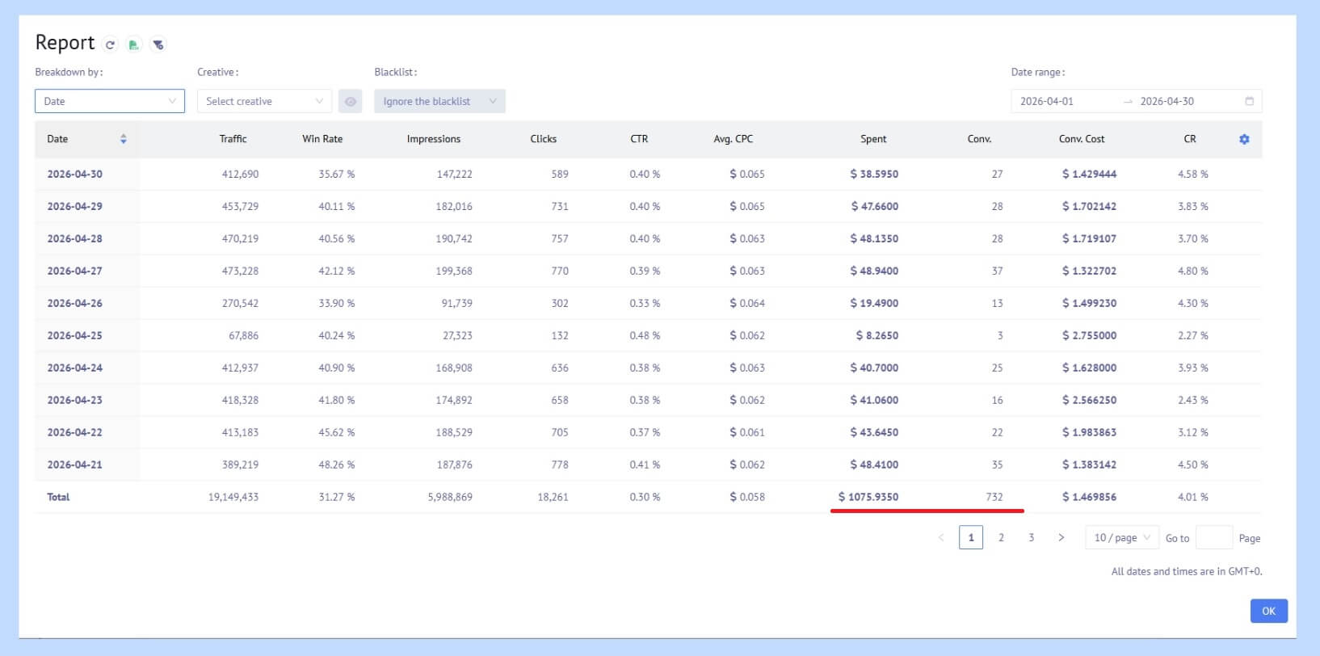Click CR value 4.80 %
This screenshot has width=1320, height=656.
pyautogui.click(x=1193, y=271)
